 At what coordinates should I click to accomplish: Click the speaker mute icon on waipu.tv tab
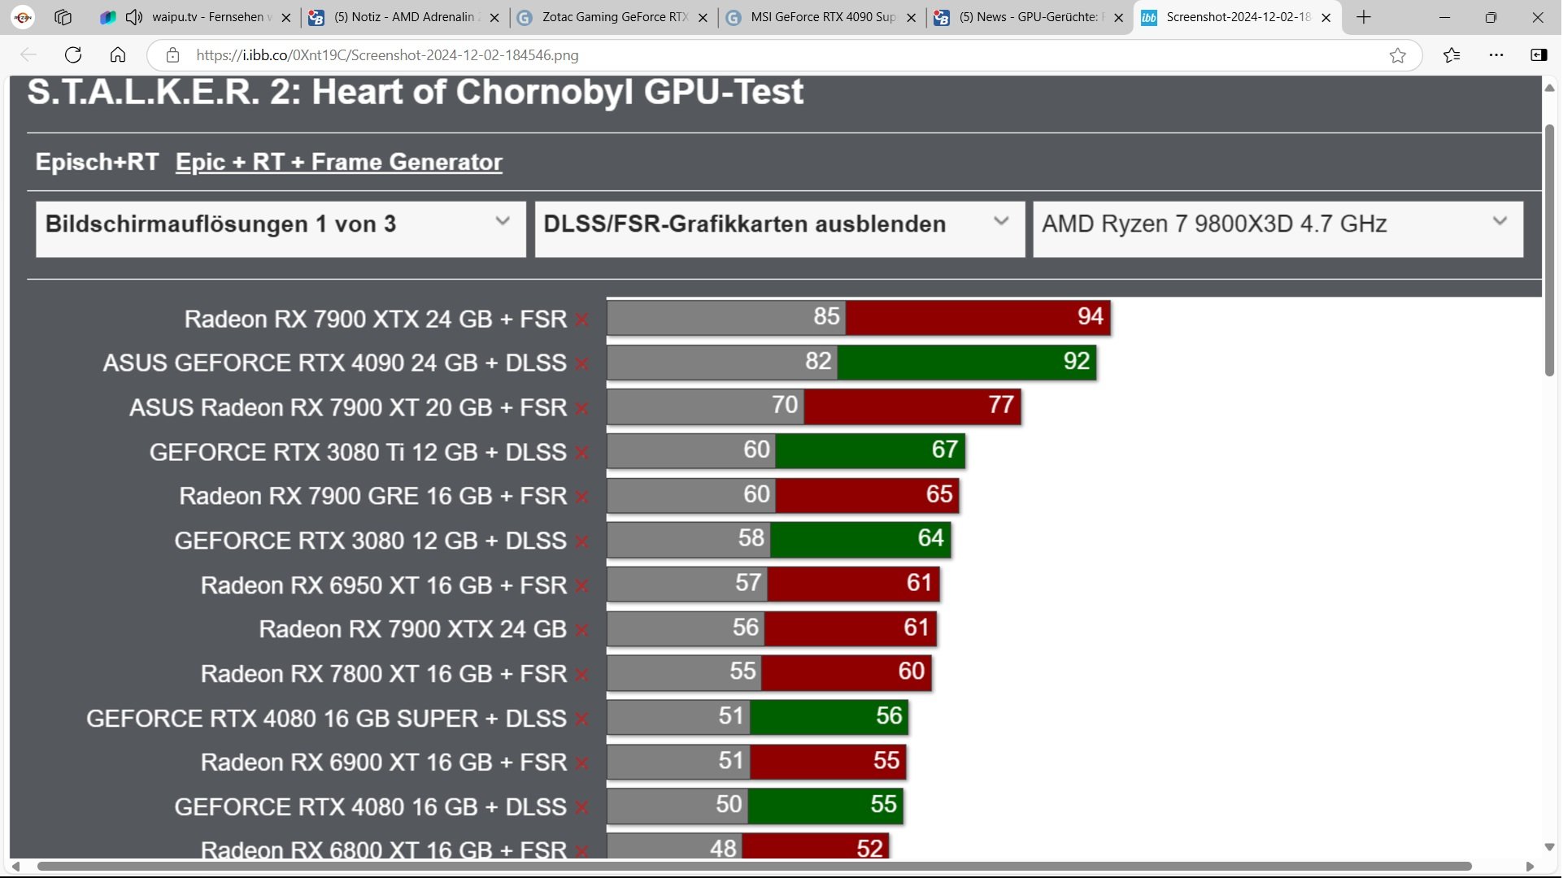(x=134, y=17)
